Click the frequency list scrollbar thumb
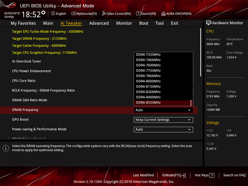This screenshot has width=248, height=186. click(x=191, y=103)
